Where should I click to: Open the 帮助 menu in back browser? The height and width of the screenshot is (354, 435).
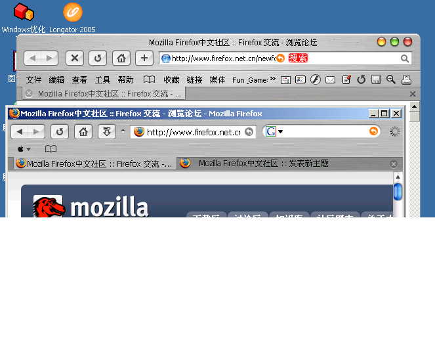point(126,80)
